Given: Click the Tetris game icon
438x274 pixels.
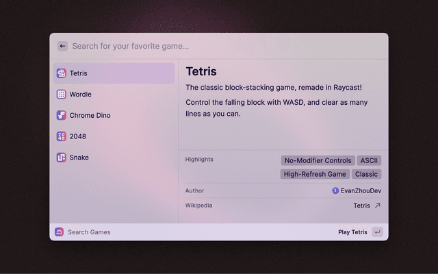Looking at the screenshot, I should coord(62,73).
